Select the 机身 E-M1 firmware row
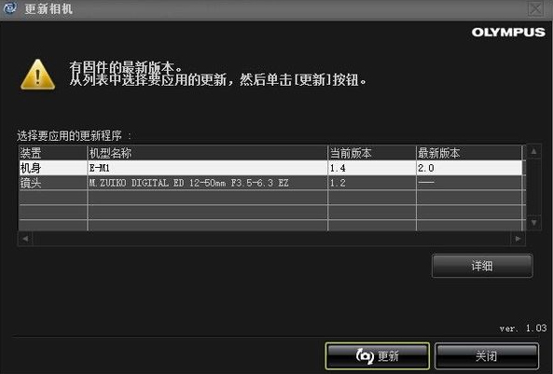553x374 pixels. pyautogui.click(x=270, y=168)
